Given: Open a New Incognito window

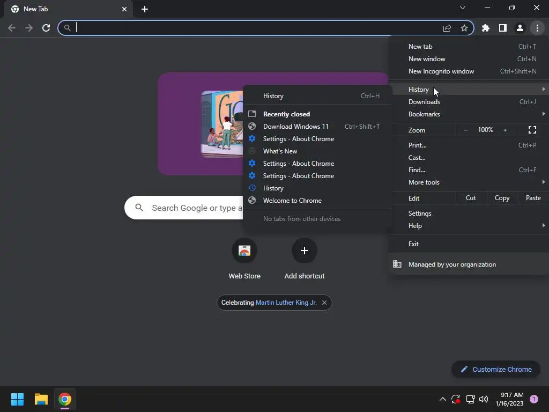Looking at the screenshot, I should point(469,71).
